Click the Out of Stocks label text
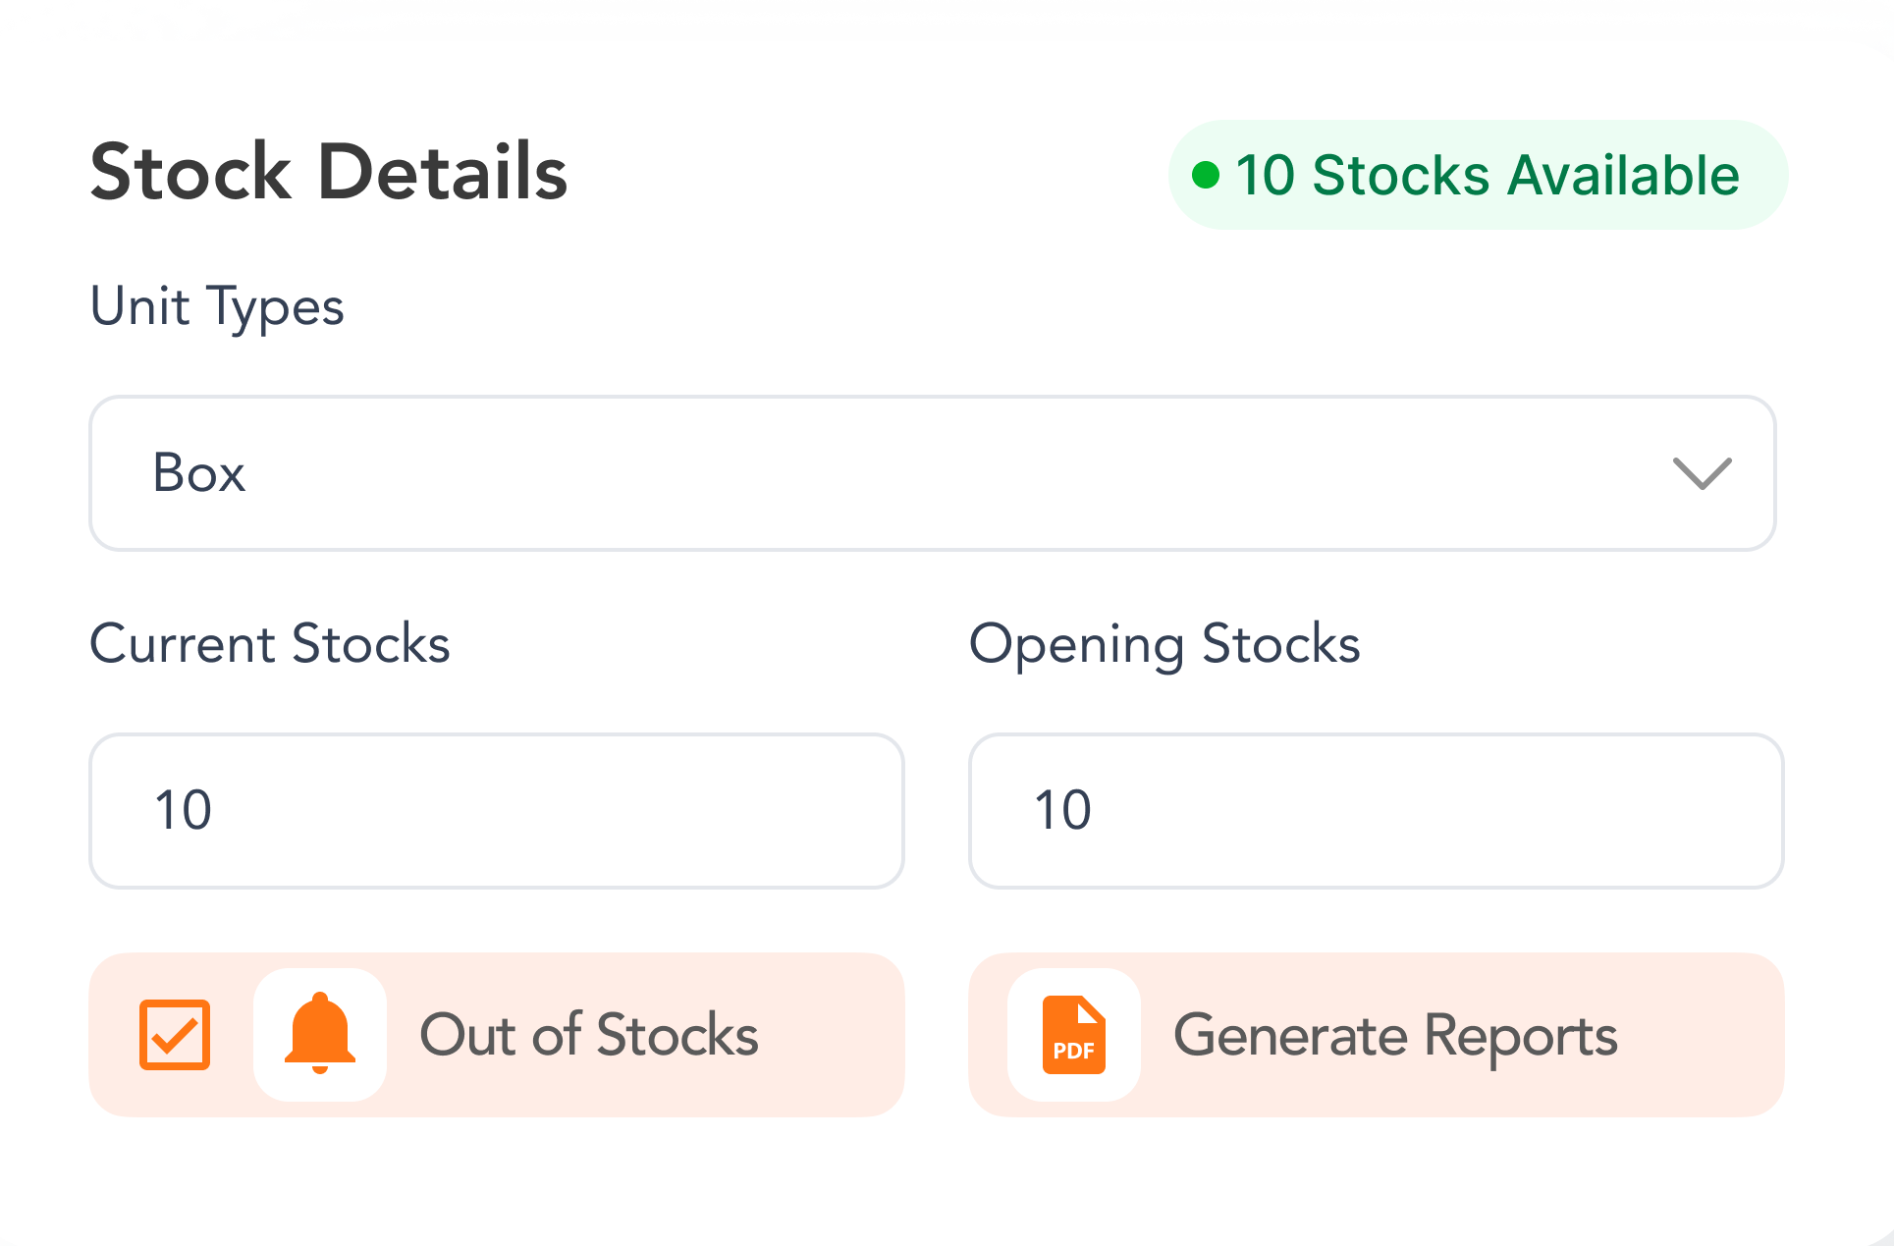Image resolution: width=1894 pixels, height=1246 pixels. (589, 1035)
